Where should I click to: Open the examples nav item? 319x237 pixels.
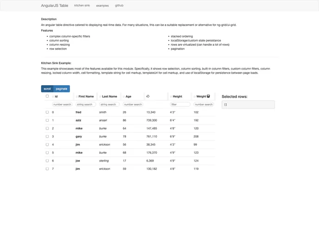[x=102, y=6]
